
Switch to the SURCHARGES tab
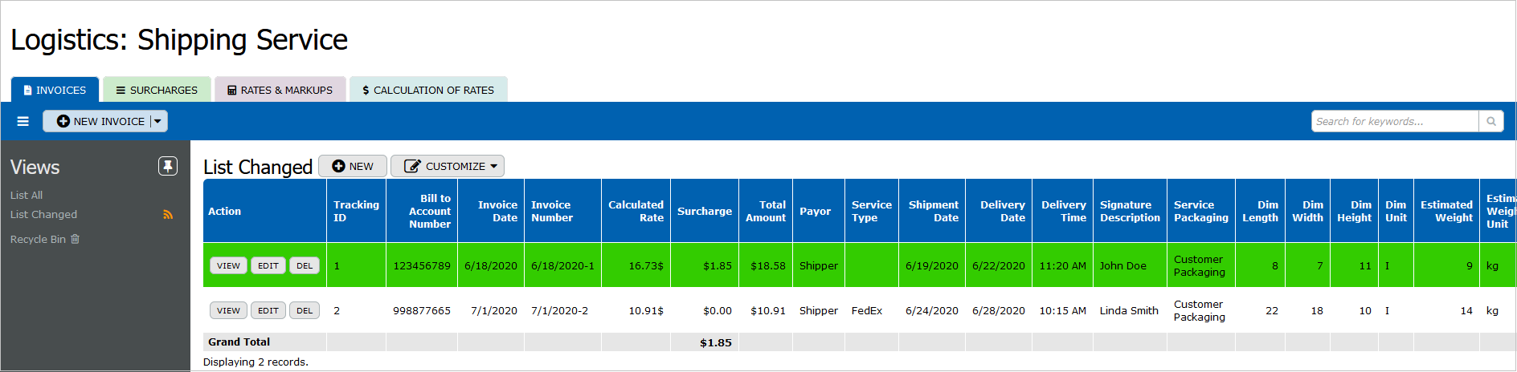(x=157, y=90)
